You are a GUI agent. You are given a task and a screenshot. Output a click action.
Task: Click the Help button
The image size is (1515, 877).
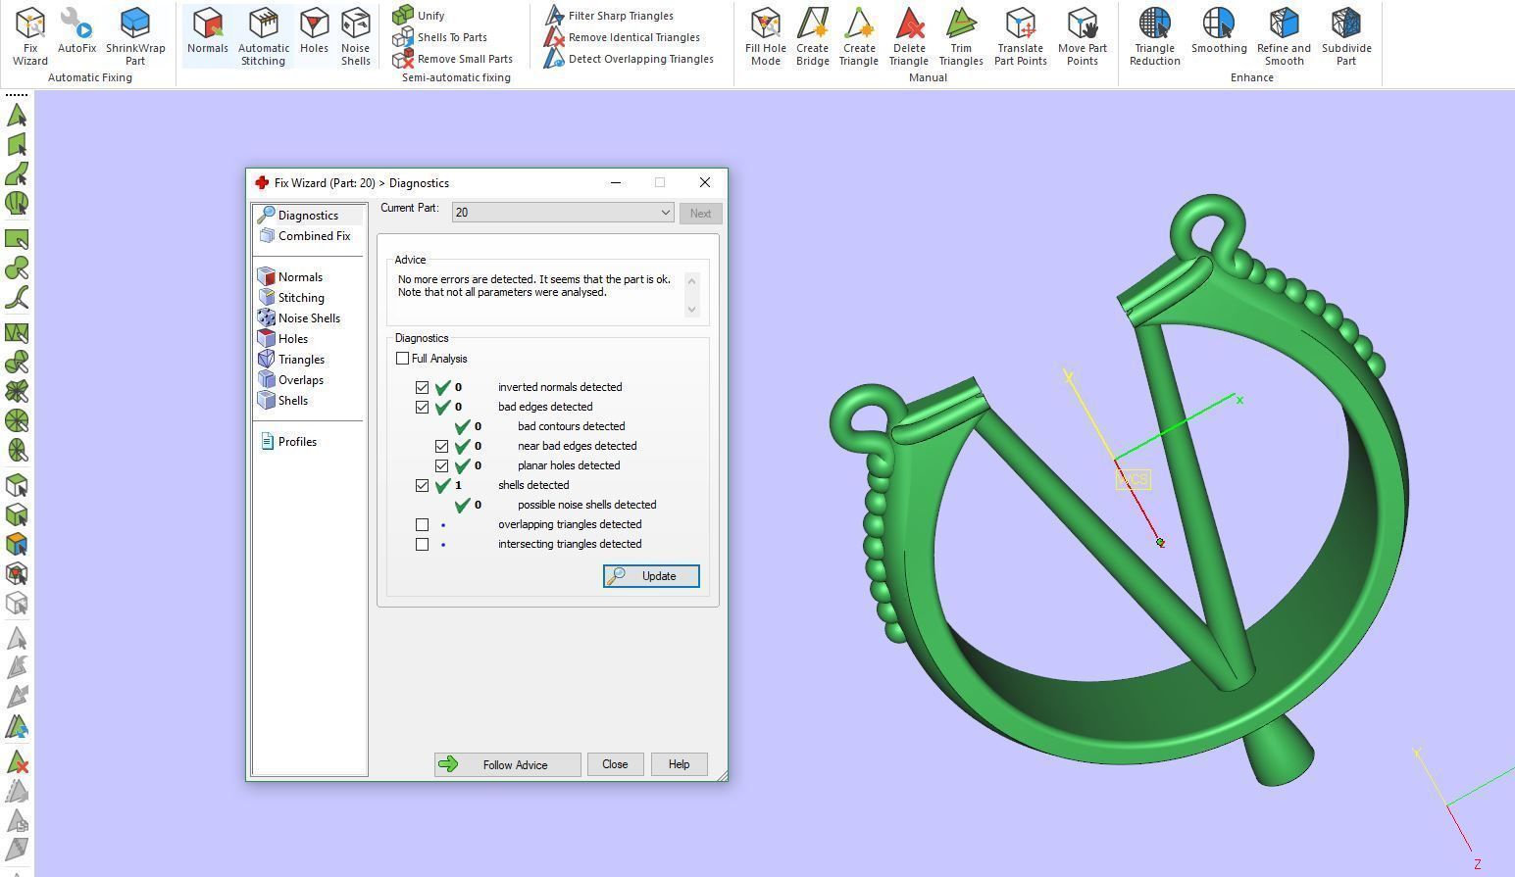pos(679,764)
